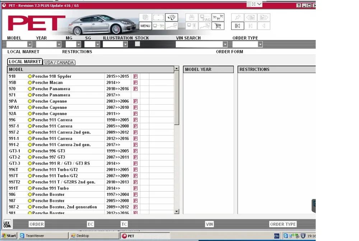Click the car outline with document icon
Screen dimensions: 359x241
click(x=205, y=26)
